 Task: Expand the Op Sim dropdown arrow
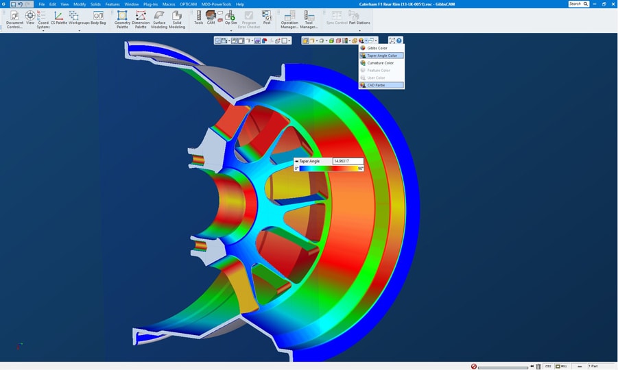[231, 31]
